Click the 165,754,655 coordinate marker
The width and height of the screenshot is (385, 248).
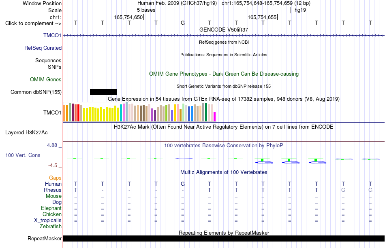pos(262,17)
